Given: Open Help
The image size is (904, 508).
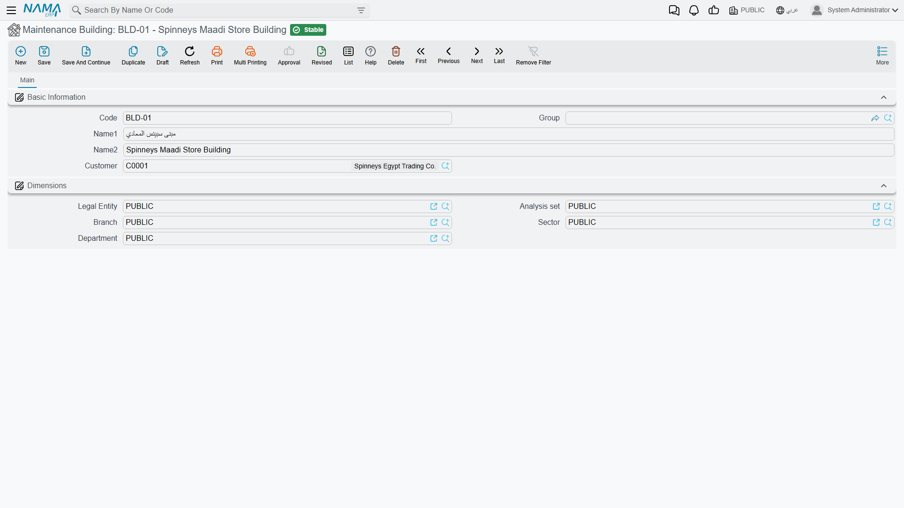Looking at the screenshot, I should [371, 56].
